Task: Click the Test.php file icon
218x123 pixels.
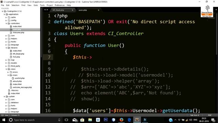Action: coord(11,57)
